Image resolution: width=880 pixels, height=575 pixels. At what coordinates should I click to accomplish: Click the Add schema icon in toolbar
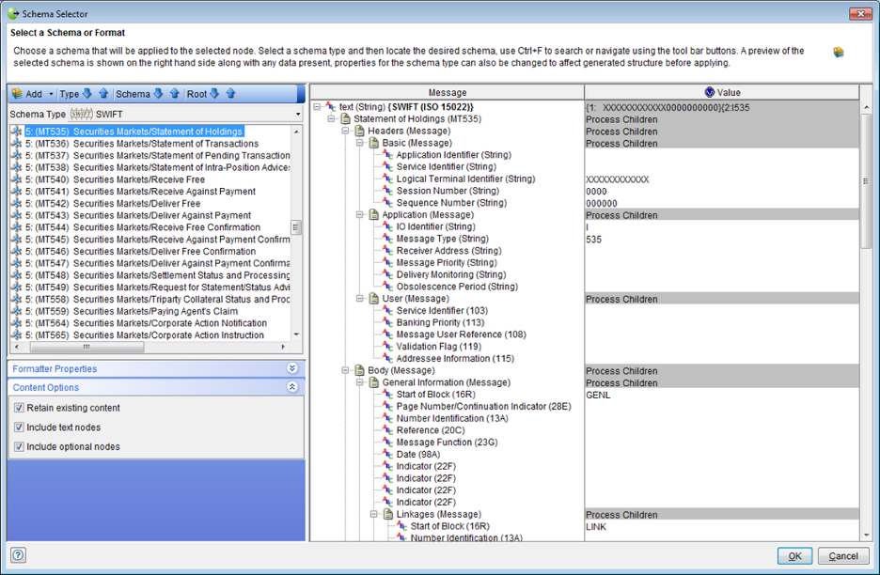17,94
